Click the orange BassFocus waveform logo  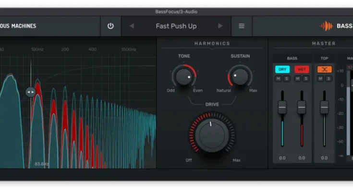(x=327, y=26)
